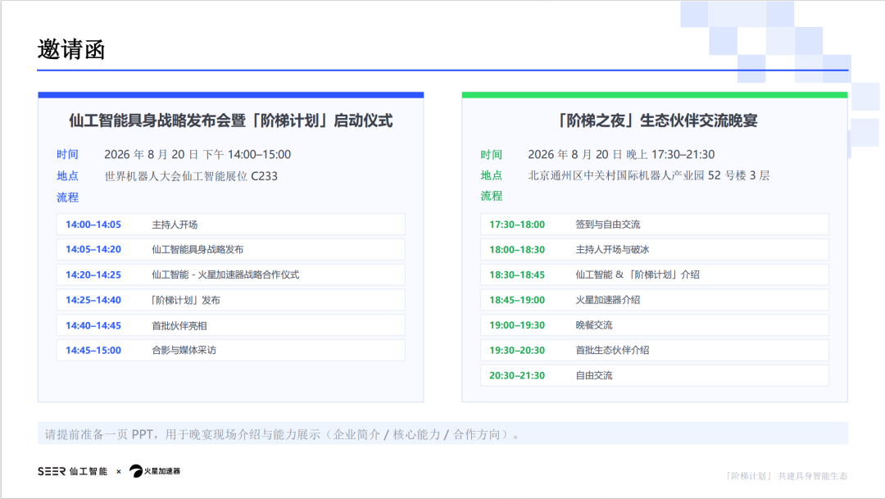885x499 pixels.
Task: Click the address 北京通州区中关村国际机器人产业园 52 号楼 3 层
Action: [648, 175]
